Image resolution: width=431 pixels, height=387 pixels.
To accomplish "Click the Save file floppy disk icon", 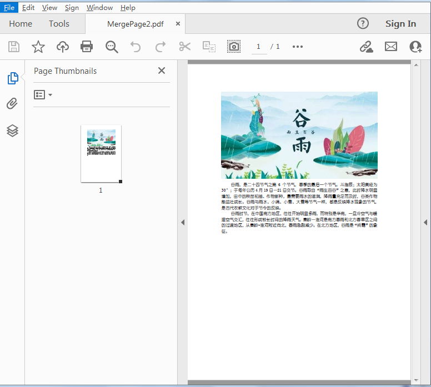I will click(14, 47).
